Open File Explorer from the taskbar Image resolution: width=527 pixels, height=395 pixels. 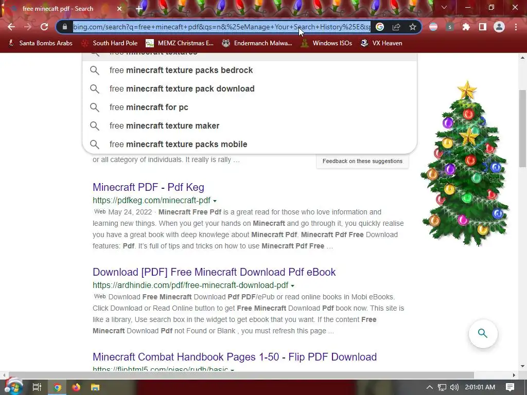pyautogui.click(x=95, y=387)
